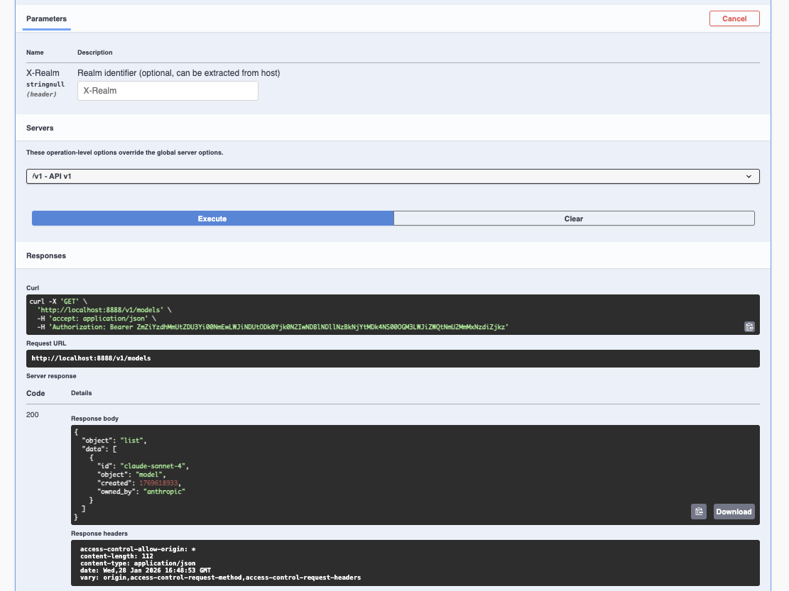This screenshot has width=789, height=591.
Task: Click the "claude-sonnet-4" id value
Action: (155, 466)
